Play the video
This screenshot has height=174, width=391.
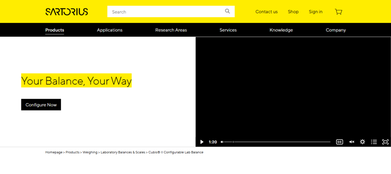point(202,142)
